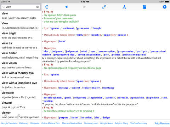170x127 pixels.
Task: Open "view with a jaundiced eye" entry
Action: point(21,85)
